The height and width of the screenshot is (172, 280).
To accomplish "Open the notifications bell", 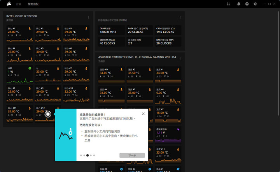I will coord(238,4).
